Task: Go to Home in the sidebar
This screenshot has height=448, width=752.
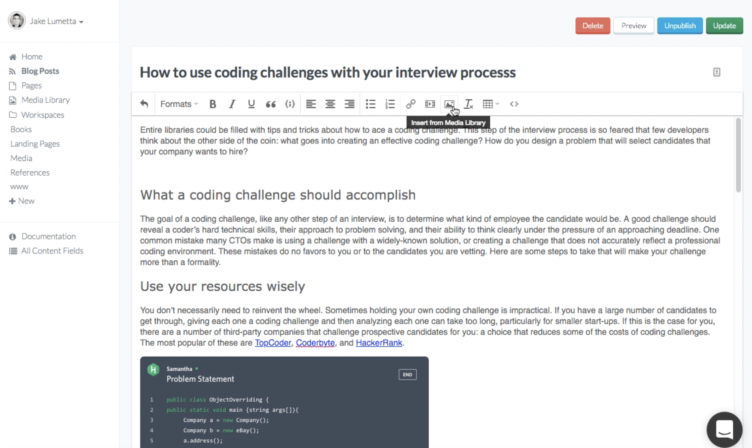Action: pyautogui.click(x=32, y=56)
